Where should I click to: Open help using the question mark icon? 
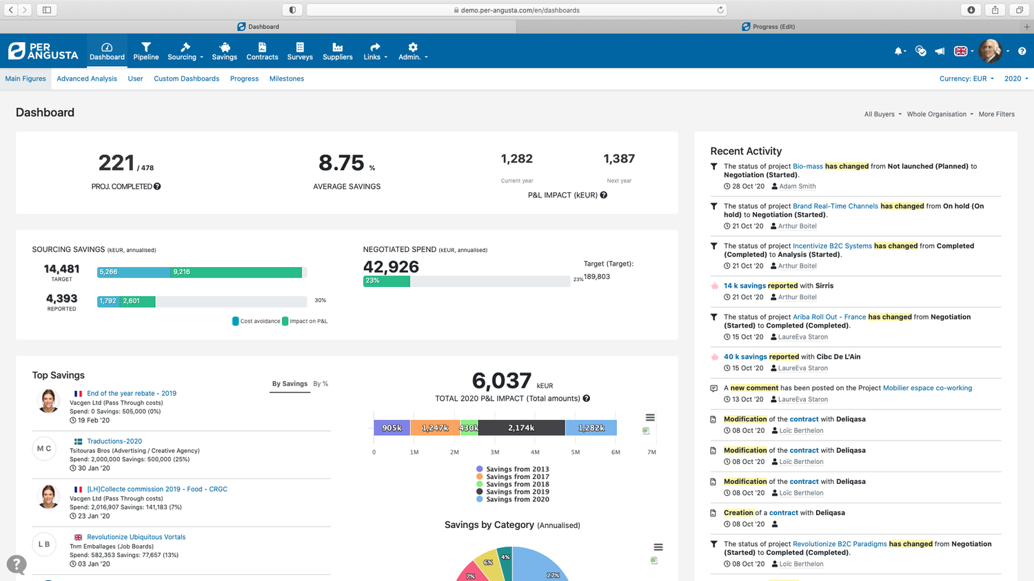1022,51
